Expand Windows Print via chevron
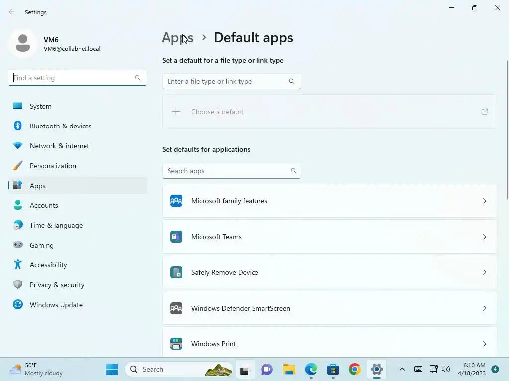The width and height of the screenshot is (509, 381). pyautogui.click(x=484, y=344)
